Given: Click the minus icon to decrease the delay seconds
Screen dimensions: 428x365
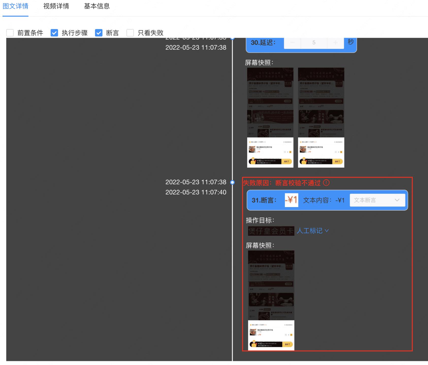Looking at the screenshot, I should pos(292,43).
